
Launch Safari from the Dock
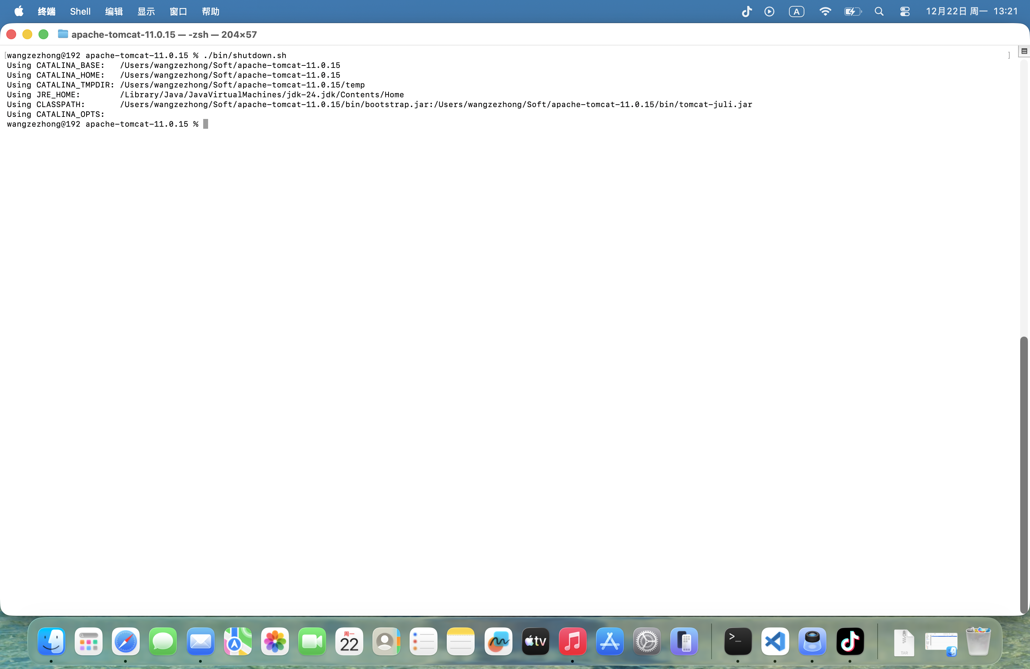tap(125, 641)
